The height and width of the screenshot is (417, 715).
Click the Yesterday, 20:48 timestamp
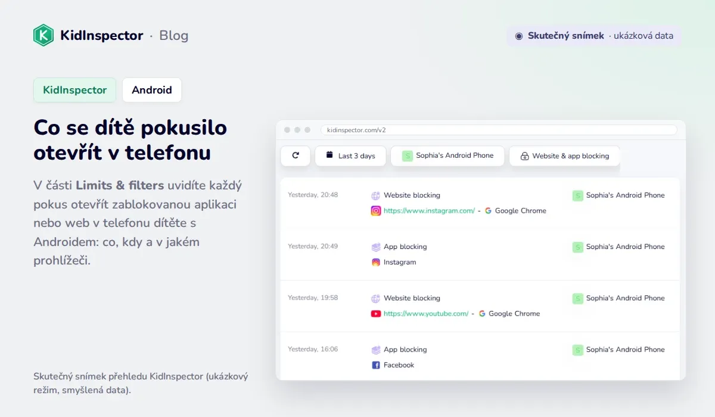point(313,195)
